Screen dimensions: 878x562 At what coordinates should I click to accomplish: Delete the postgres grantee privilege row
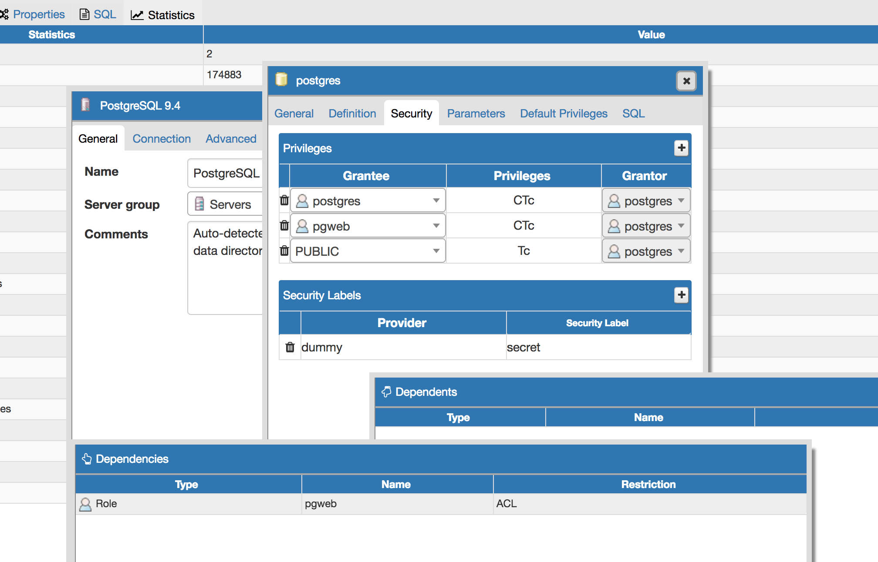[x=284, y=201]
